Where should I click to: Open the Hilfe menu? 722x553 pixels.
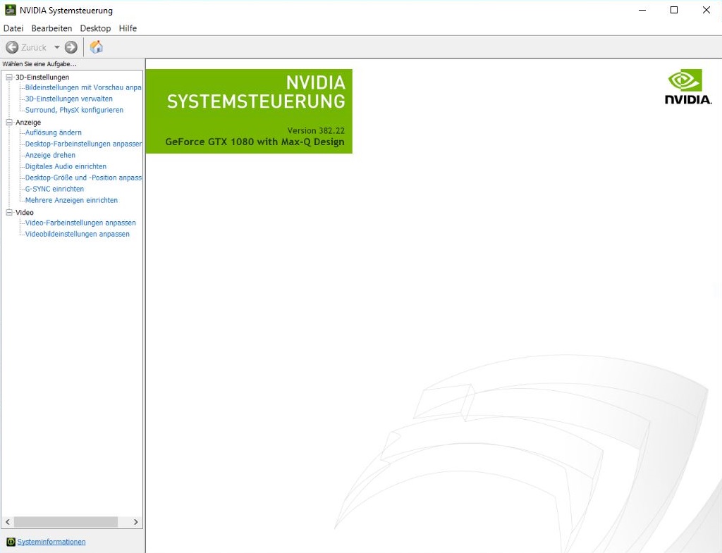(128, 28)
